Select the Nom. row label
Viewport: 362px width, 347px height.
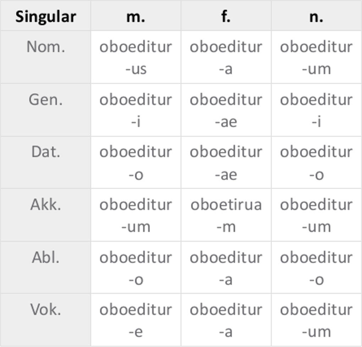[x=45, y=47]
